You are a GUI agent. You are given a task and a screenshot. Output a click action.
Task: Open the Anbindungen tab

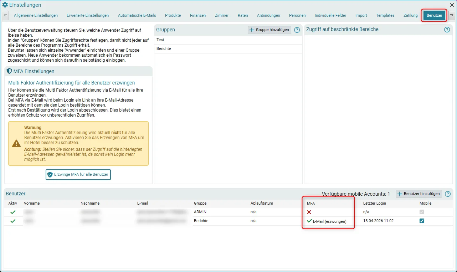[x=268, y=15]
